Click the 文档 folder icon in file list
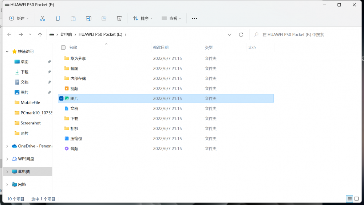This screenshot has width=364, height=205. pos(67,108)
